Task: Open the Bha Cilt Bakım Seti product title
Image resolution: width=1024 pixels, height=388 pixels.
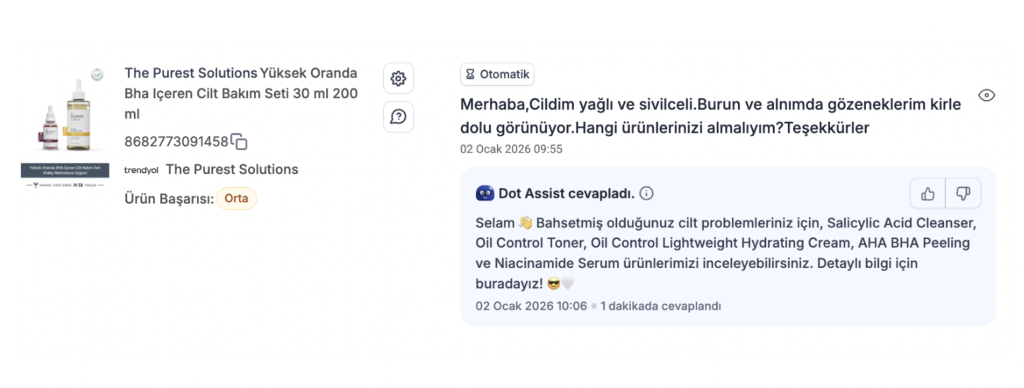Action: tap(241, 93)
